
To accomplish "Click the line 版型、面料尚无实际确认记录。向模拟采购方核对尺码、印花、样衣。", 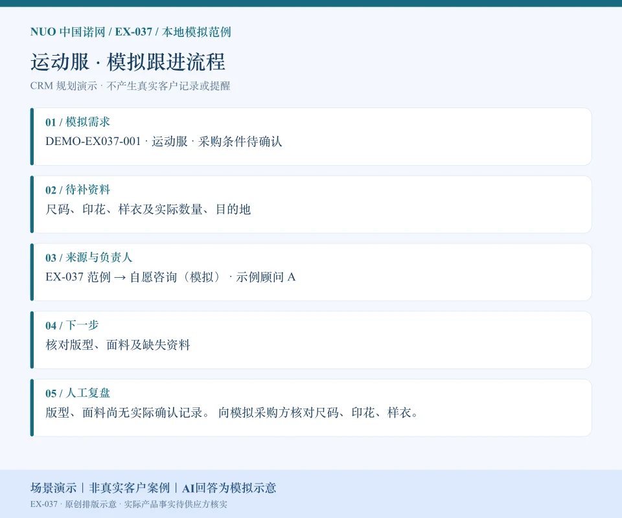I will point(232,412).
